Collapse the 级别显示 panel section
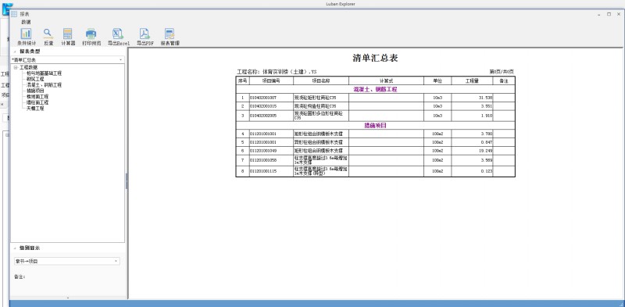625x307 pixels. click(x=15, y=248)
